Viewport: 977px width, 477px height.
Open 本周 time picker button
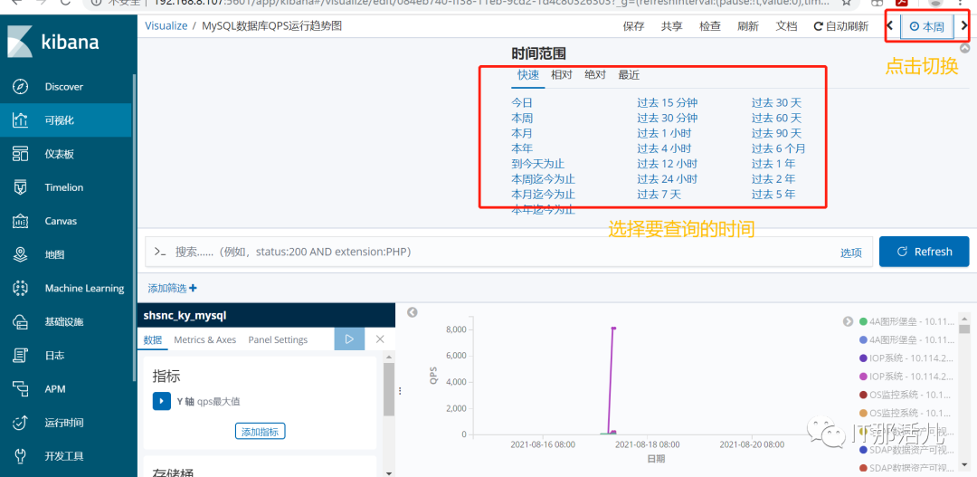click(x=926, y=27)
